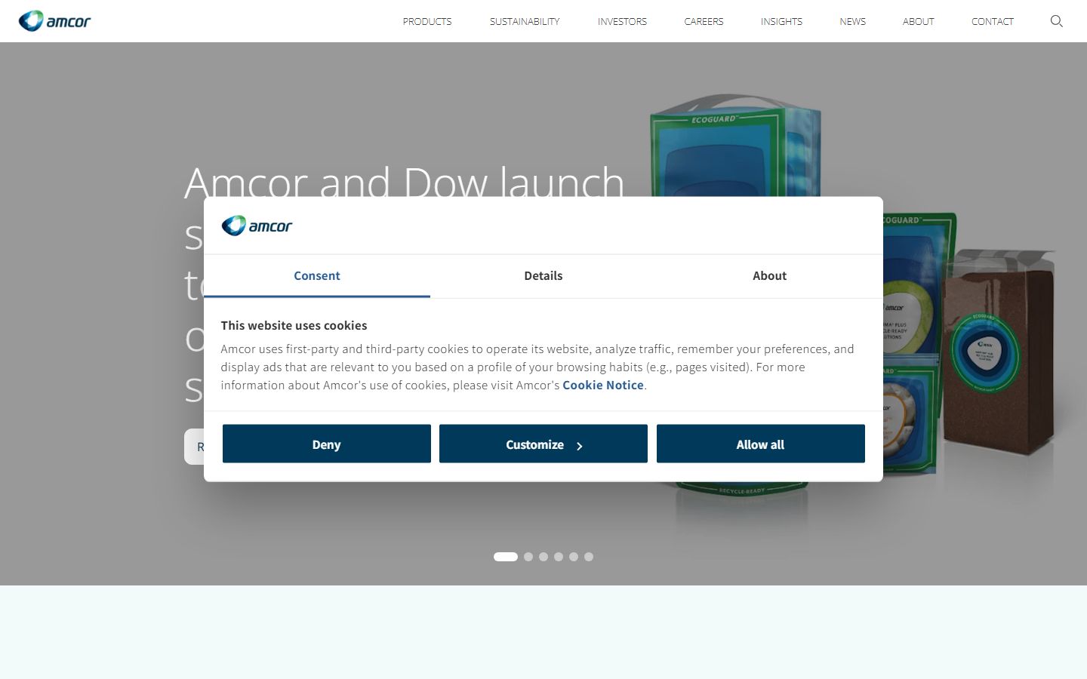1087x679 pixels.
Task: Deny all cookies
Action: click(x=327, y=444)
